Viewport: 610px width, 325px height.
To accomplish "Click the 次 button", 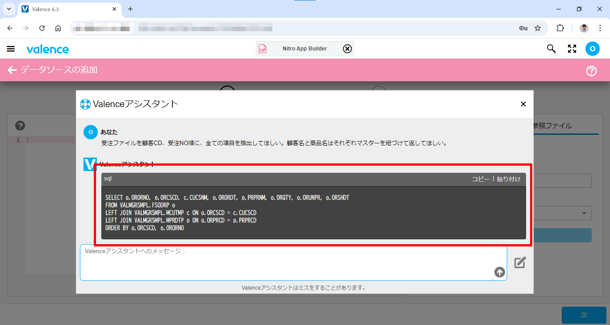I will [584, 315].
